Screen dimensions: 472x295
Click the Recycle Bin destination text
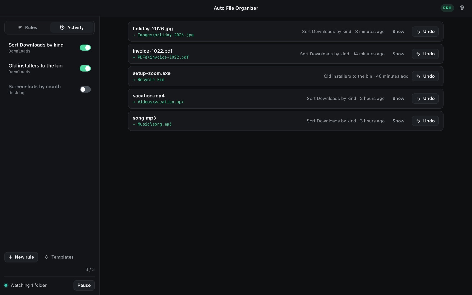(x=149, y=80)
